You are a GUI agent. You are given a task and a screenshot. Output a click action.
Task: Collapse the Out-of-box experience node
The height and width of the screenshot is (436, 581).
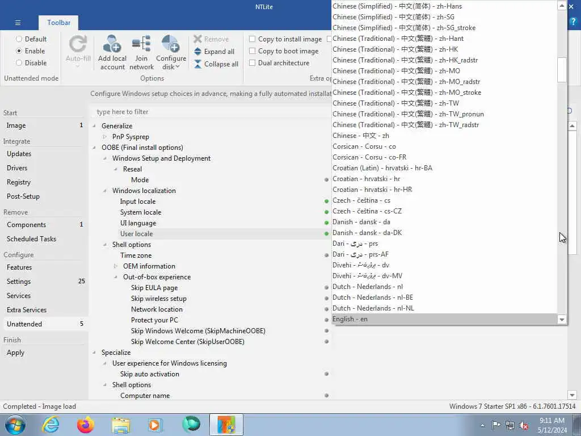pos(116,277)
